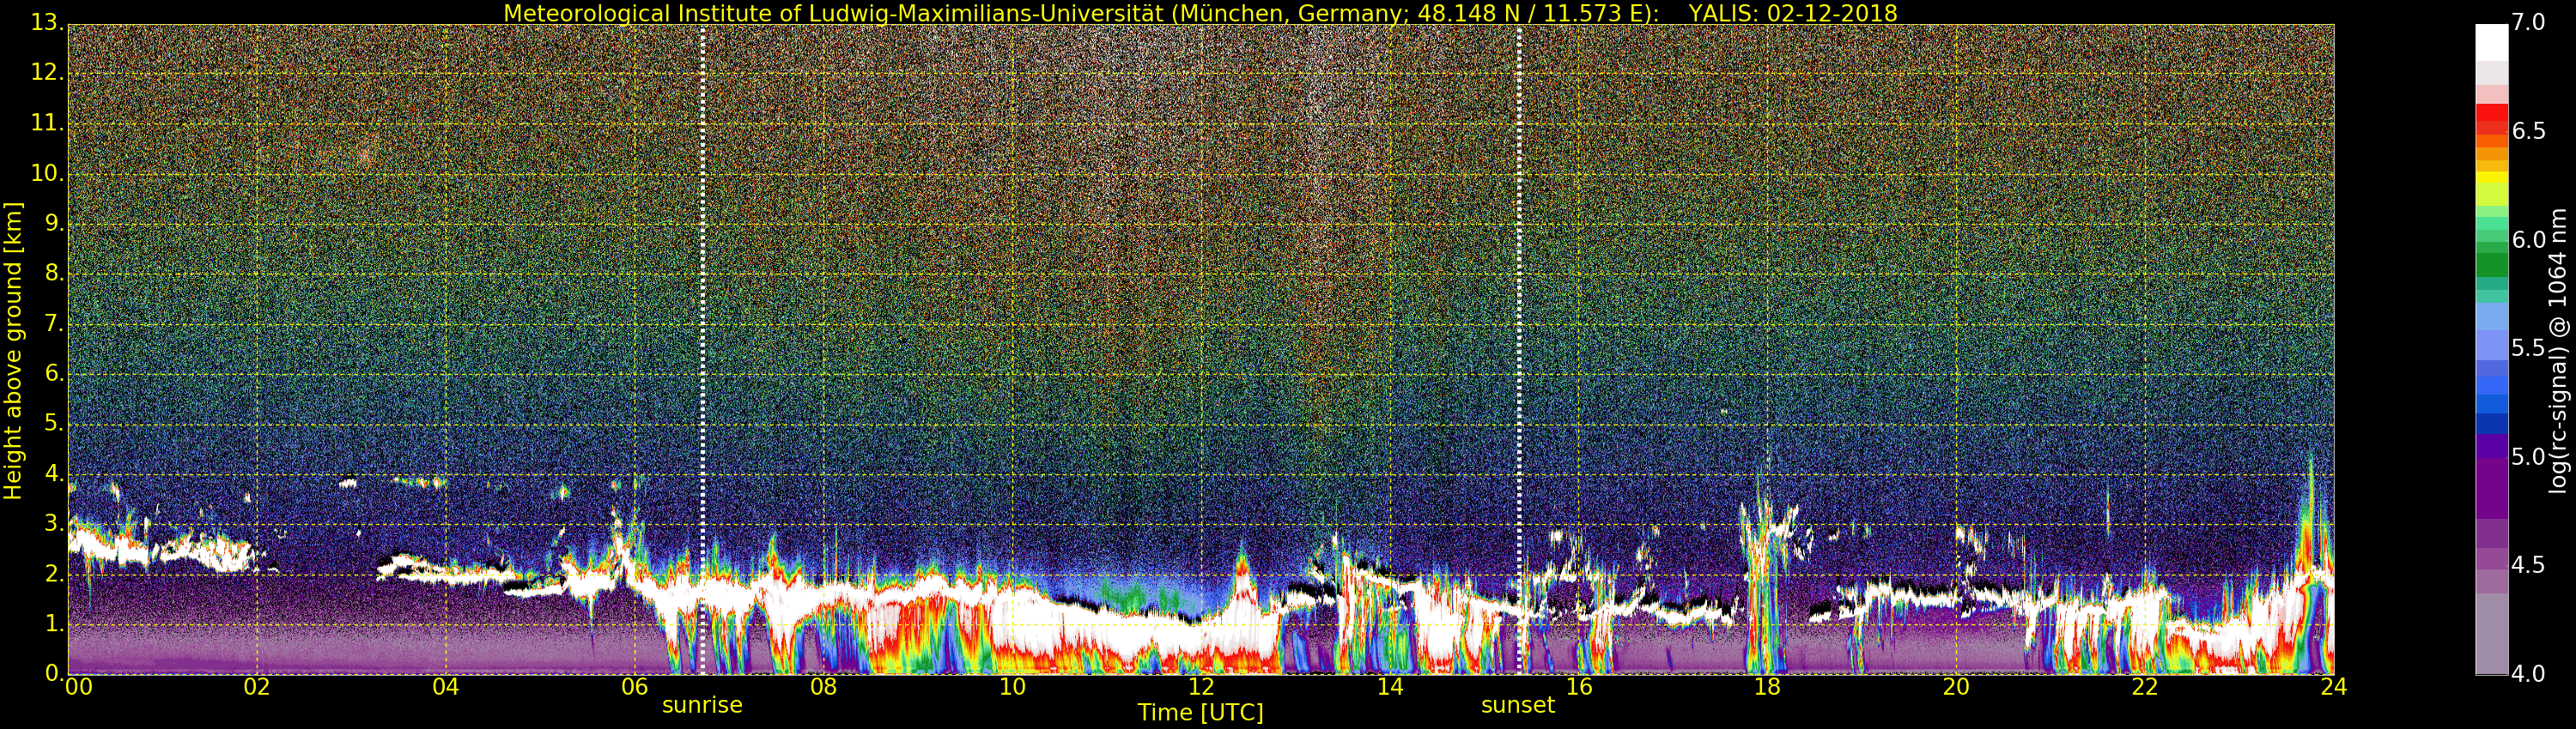Viewport: 2576px width, 729px height.
Task: Click the '4.' tick on the height axis
Action: click(54, 473)
